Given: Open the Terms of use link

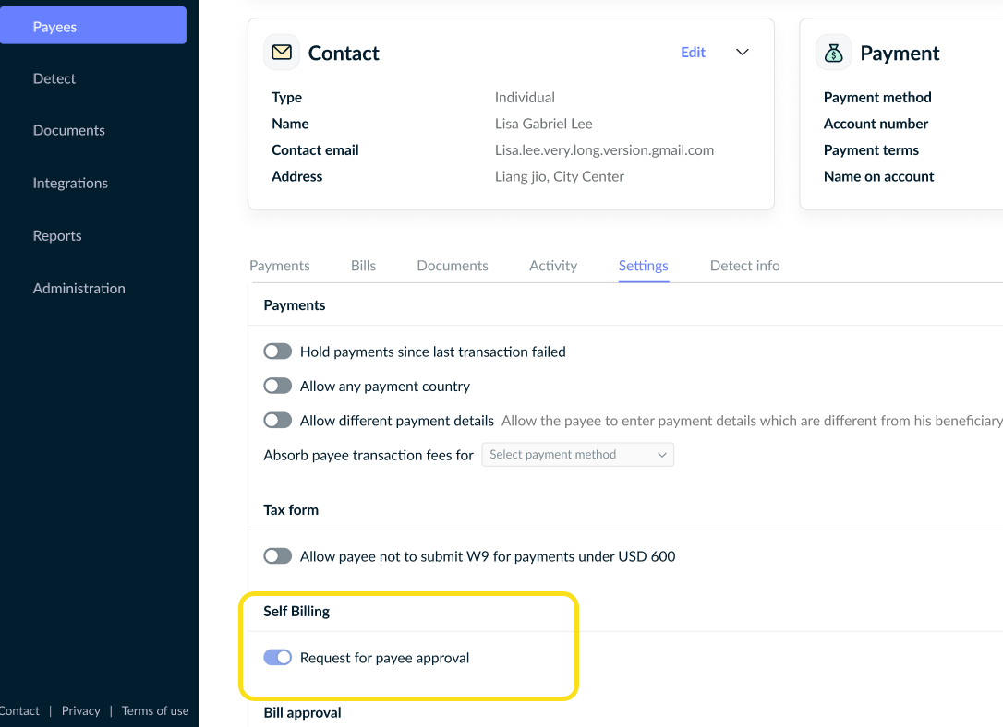Looking at the screenshot, I should 155,710.
